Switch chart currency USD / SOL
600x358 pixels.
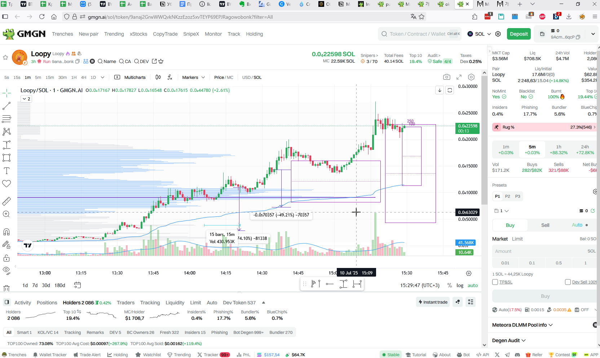coord(252,77)
